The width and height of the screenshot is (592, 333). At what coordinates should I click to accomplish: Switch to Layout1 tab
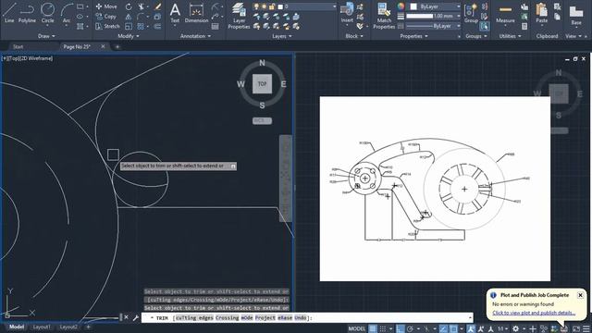tap(42, 327)
